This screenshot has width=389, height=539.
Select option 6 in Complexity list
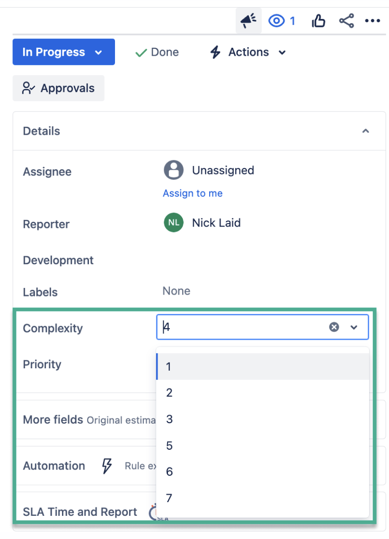tap(263, 472)
